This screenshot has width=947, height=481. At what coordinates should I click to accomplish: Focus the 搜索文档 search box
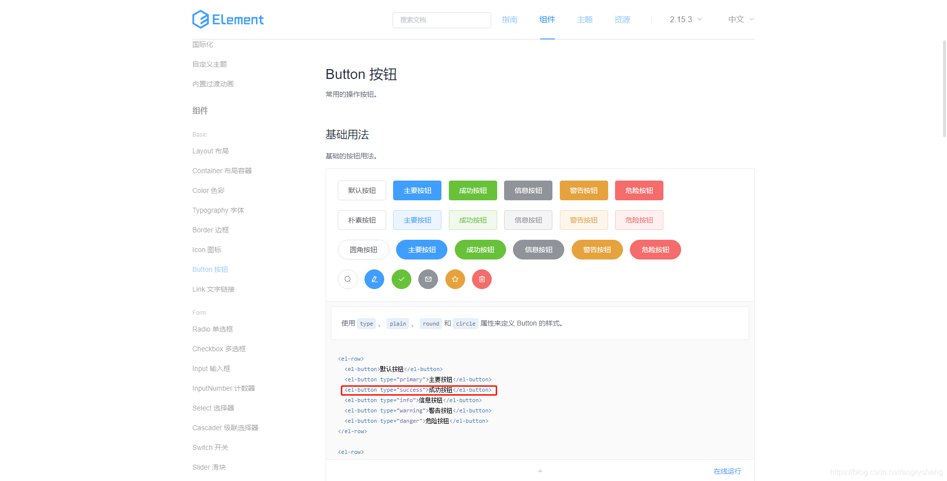442,20
